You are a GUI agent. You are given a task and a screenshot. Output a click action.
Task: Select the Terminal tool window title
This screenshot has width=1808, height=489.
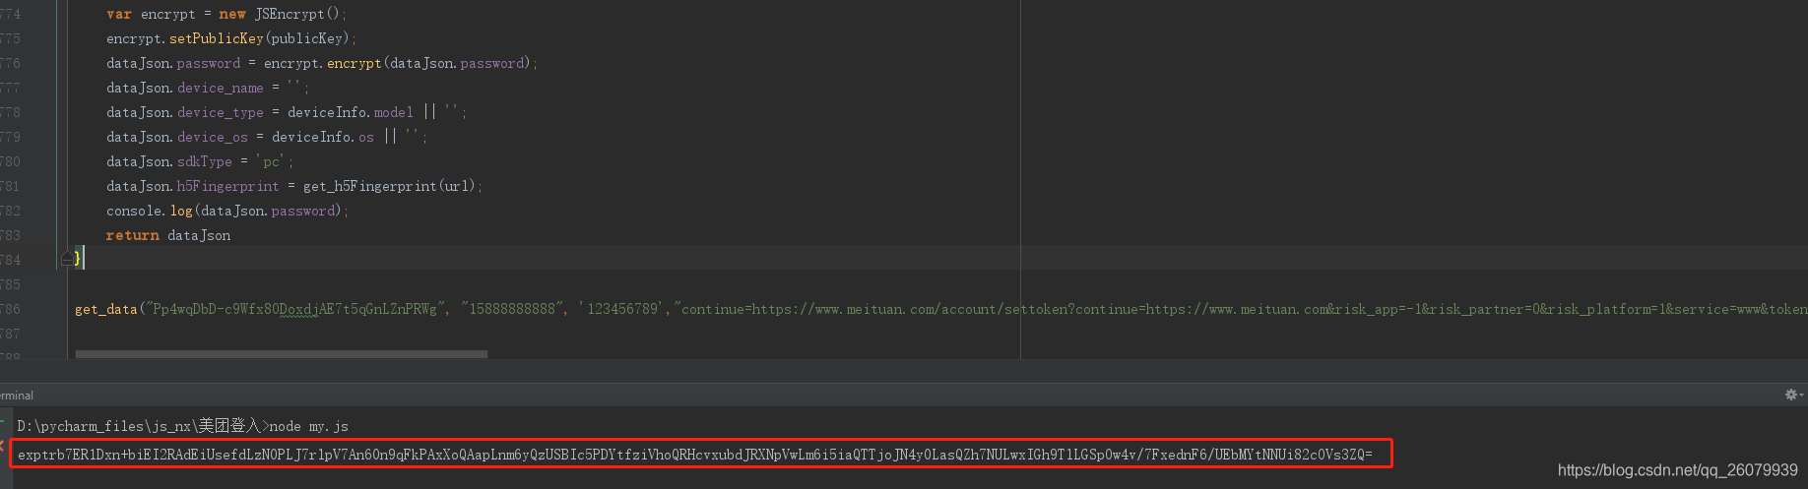[x=17, y=396]
